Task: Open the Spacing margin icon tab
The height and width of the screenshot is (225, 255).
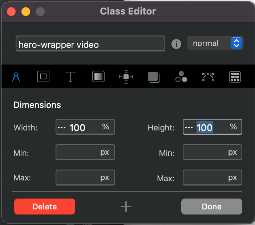Action: pyautogui.click(x=126, y=77)
